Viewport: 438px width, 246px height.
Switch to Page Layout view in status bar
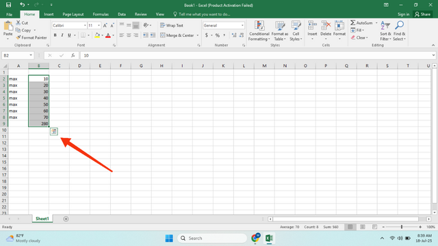pyautogui.click(x=362, y=227)
